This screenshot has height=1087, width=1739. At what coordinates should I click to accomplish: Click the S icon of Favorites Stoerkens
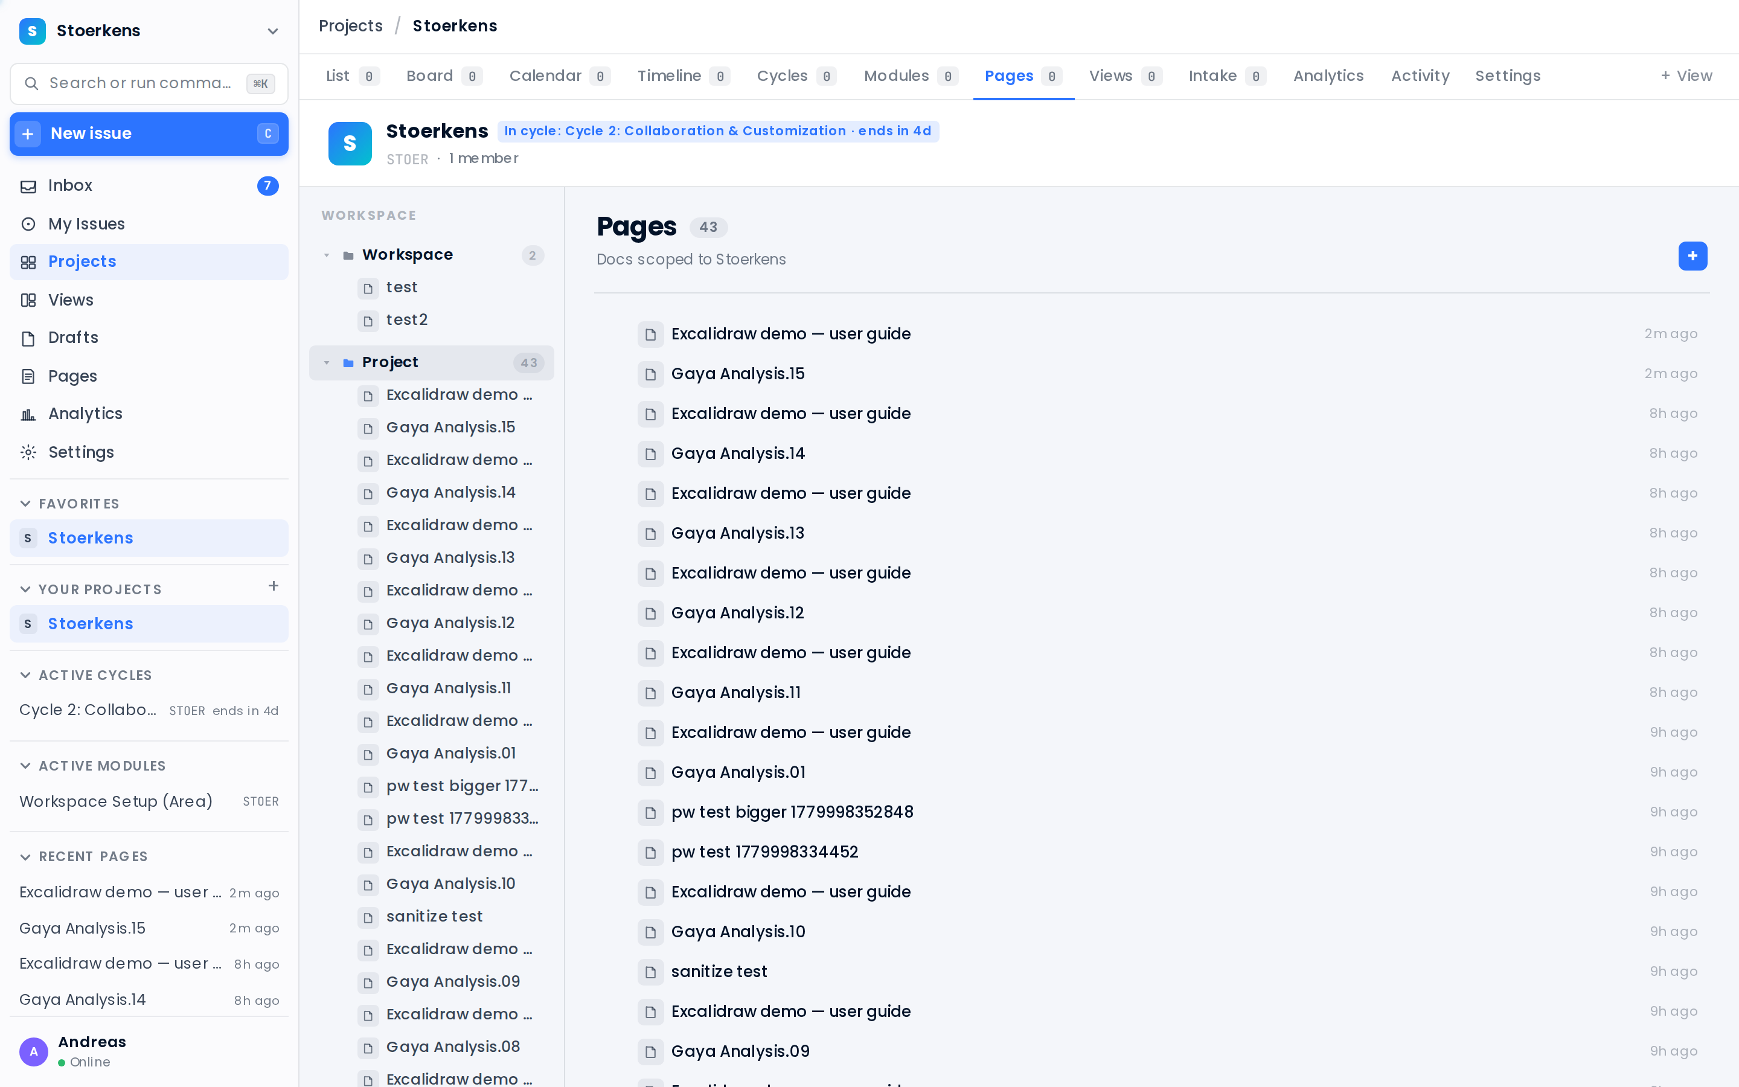[28, 539]
